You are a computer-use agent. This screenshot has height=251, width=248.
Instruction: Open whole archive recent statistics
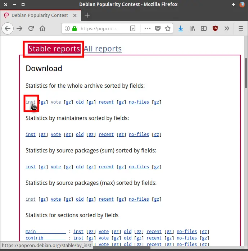tap(106, 102)
